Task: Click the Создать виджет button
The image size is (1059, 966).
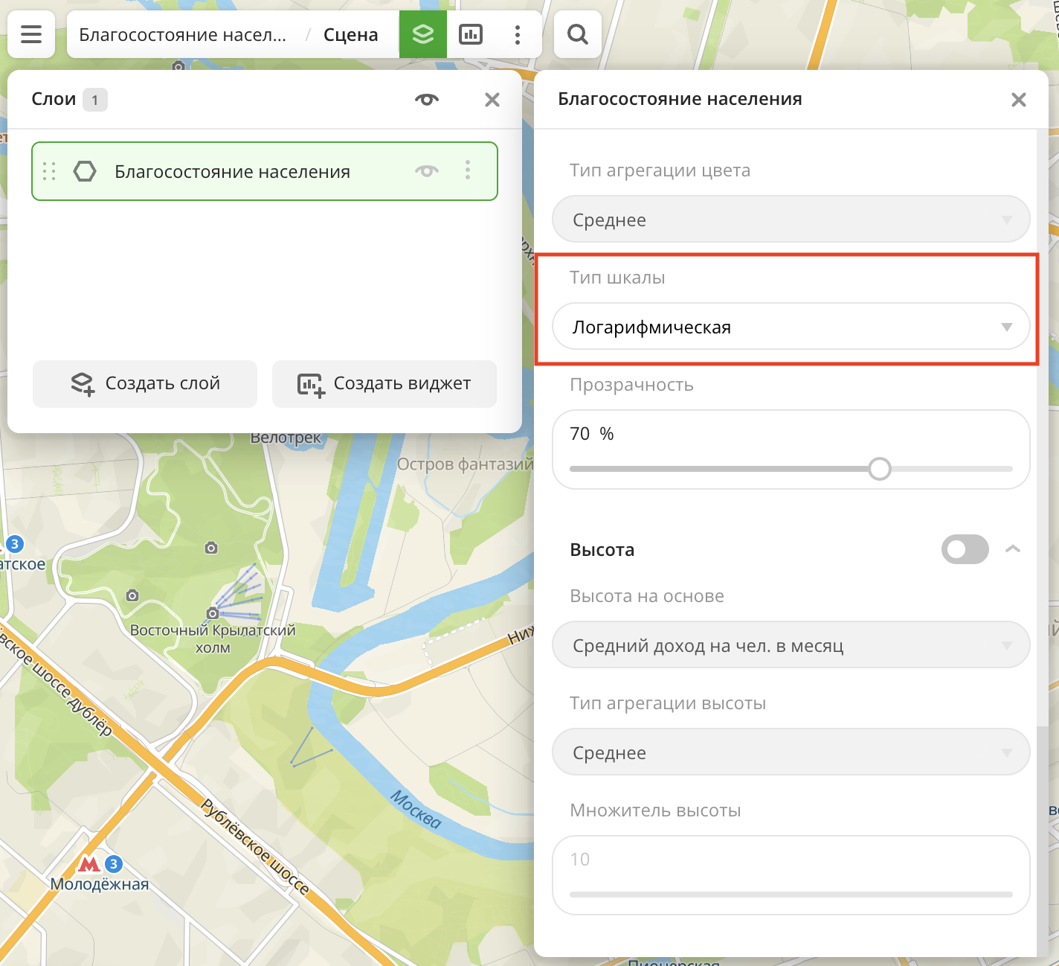Action: tap(384, 383)
